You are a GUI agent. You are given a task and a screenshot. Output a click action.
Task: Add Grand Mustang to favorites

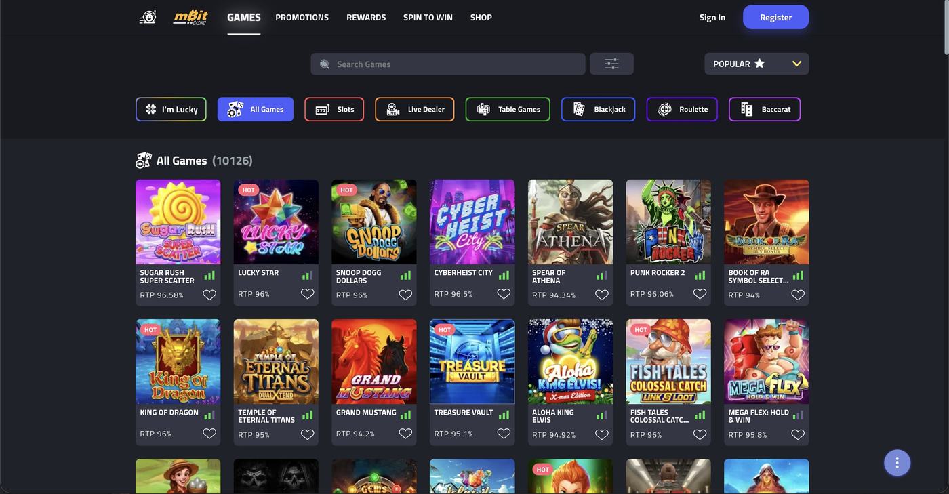[x=405, y=434]
